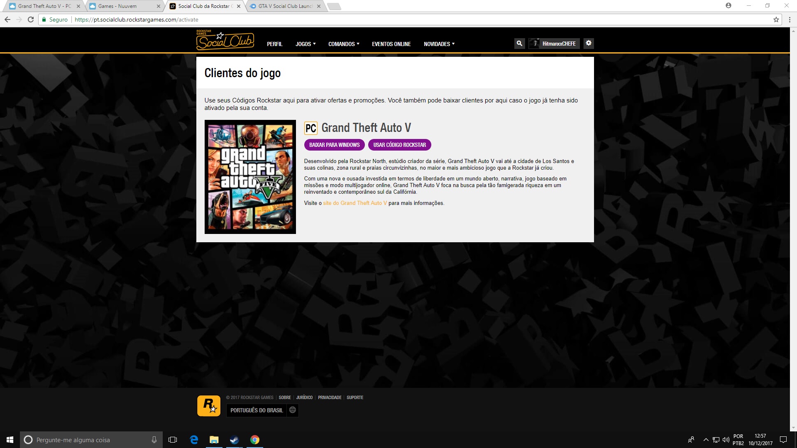797x448 pixels.
Task: Bookmark this page with star icon
Action: click(x=776, y=19)
